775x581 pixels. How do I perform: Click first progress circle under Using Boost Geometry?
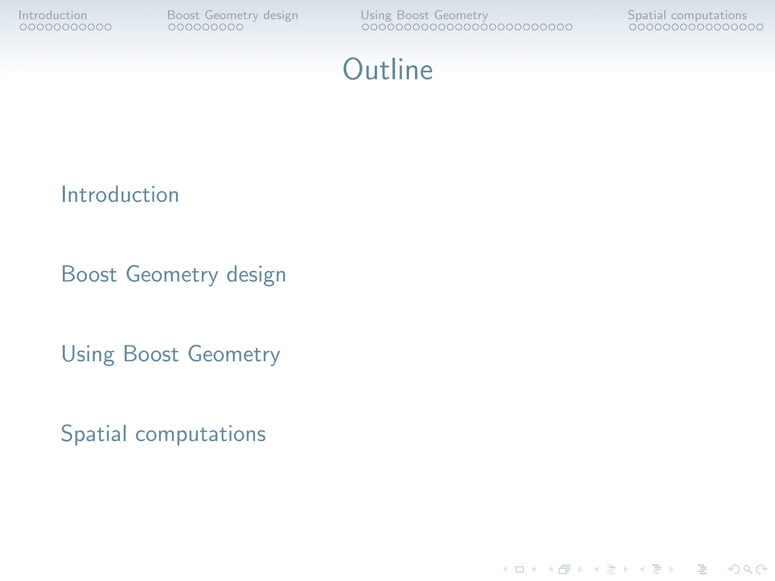pos(366,27)
